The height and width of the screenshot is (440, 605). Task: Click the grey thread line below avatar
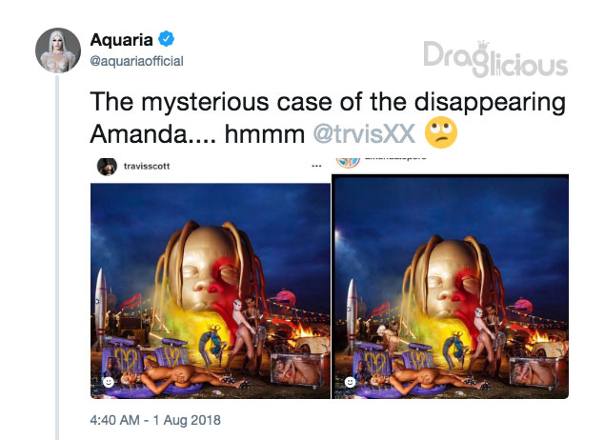(57, 257)
